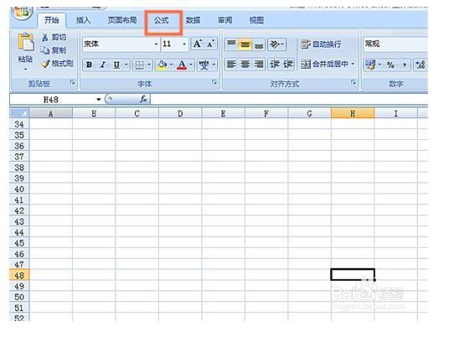Click the 自动换行 wrap text button
The image size is (454, 337).
click(x=321, y=44)
